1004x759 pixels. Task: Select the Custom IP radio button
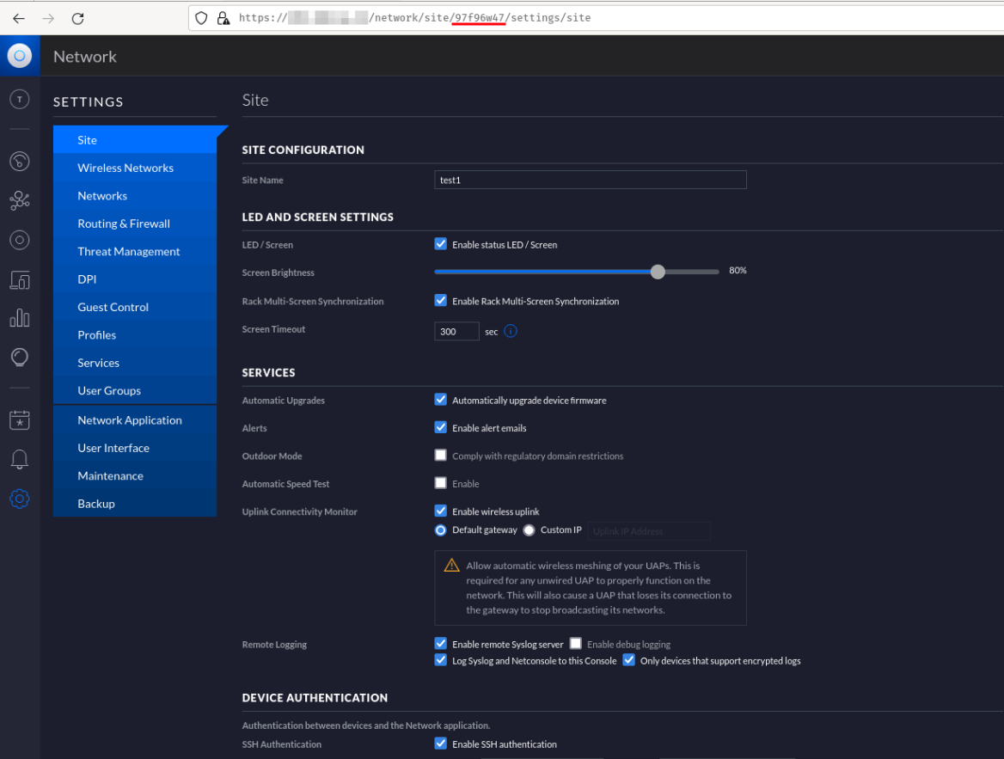coord(530,530)
